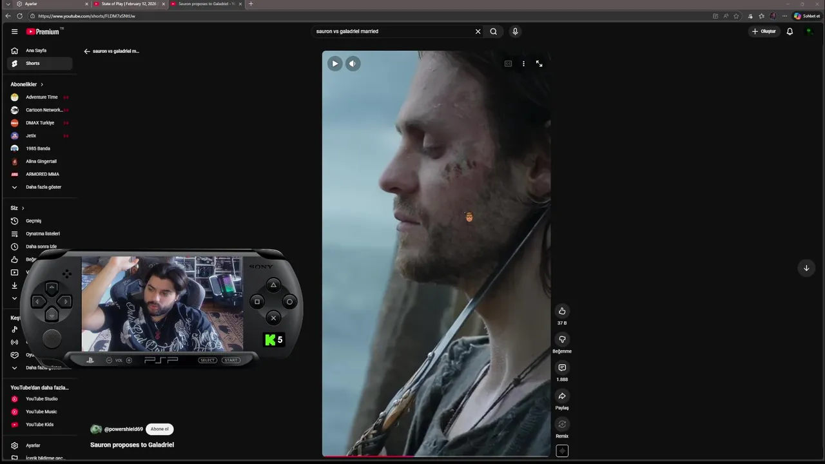Add page to favorites star icon
Screen dimensions: 825x464
(736, 16)
